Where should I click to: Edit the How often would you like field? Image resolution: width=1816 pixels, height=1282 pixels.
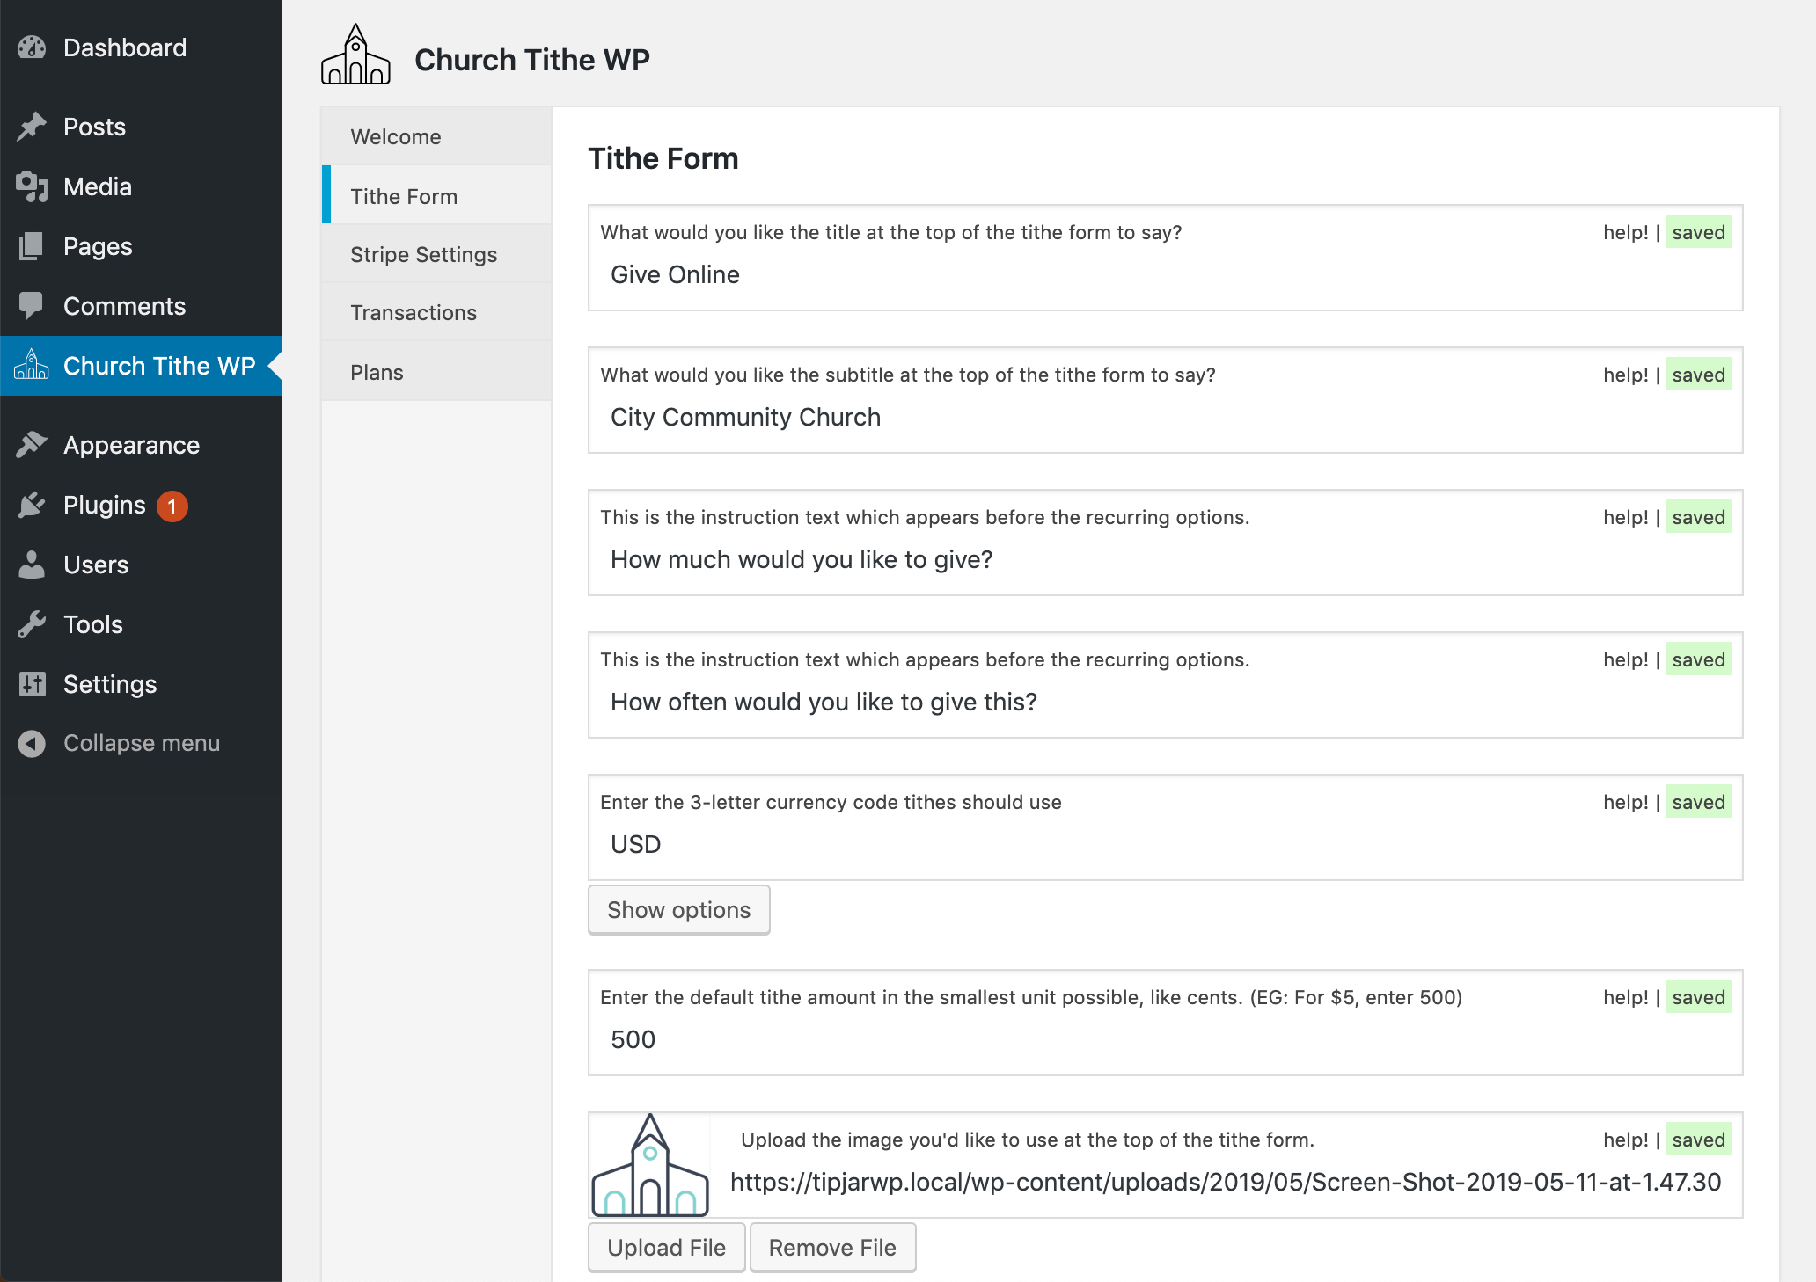[x=1165, y=703]
